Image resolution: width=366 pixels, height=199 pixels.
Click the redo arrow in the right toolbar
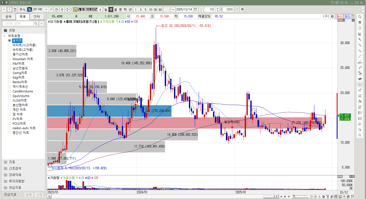360,130
